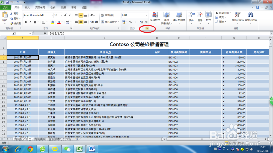Toggle Bold formatting
The height and width of the screenshot is (153, 273).
pos(26,22)
